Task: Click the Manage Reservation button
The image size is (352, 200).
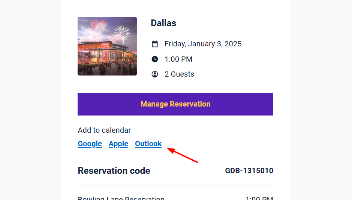Action: click(175, 104)
